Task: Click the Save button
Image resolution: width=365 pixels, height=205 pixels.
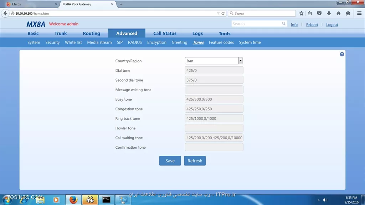Action: point(170,161)
